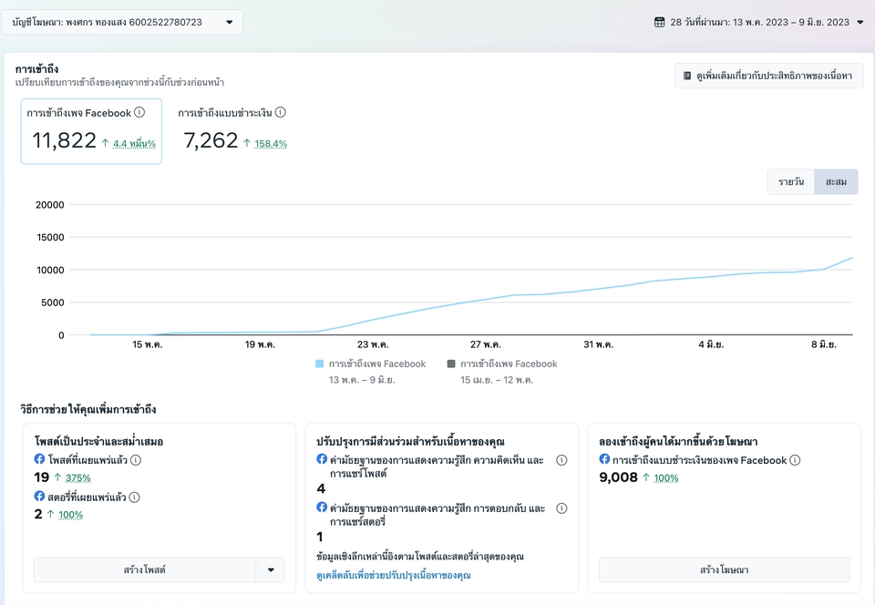Click info icon for median story reactions
This screenshot has height=605, width=875.
562,508
